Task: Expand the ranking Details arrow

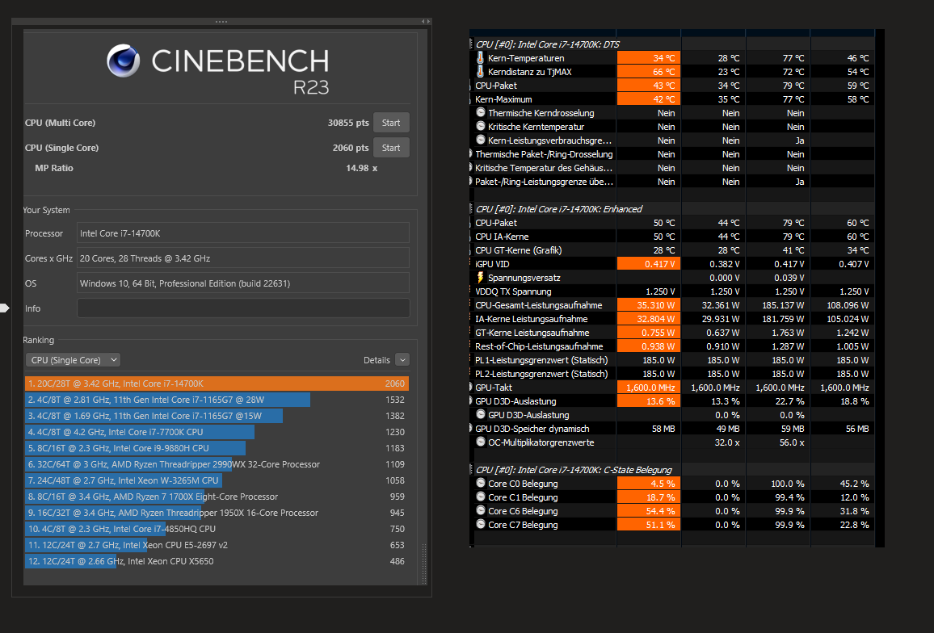Action: (402, 359)
